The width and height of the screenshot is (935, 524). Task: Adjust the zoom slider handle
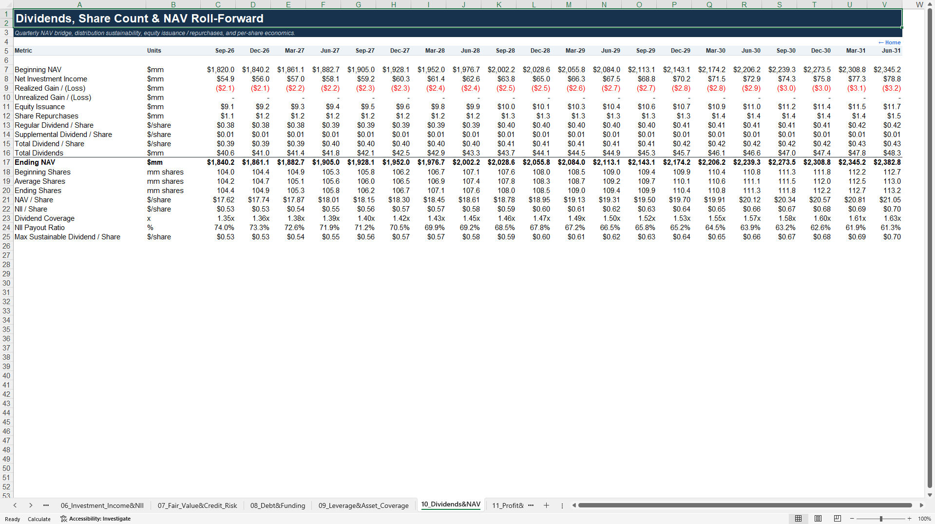(881, 519)
